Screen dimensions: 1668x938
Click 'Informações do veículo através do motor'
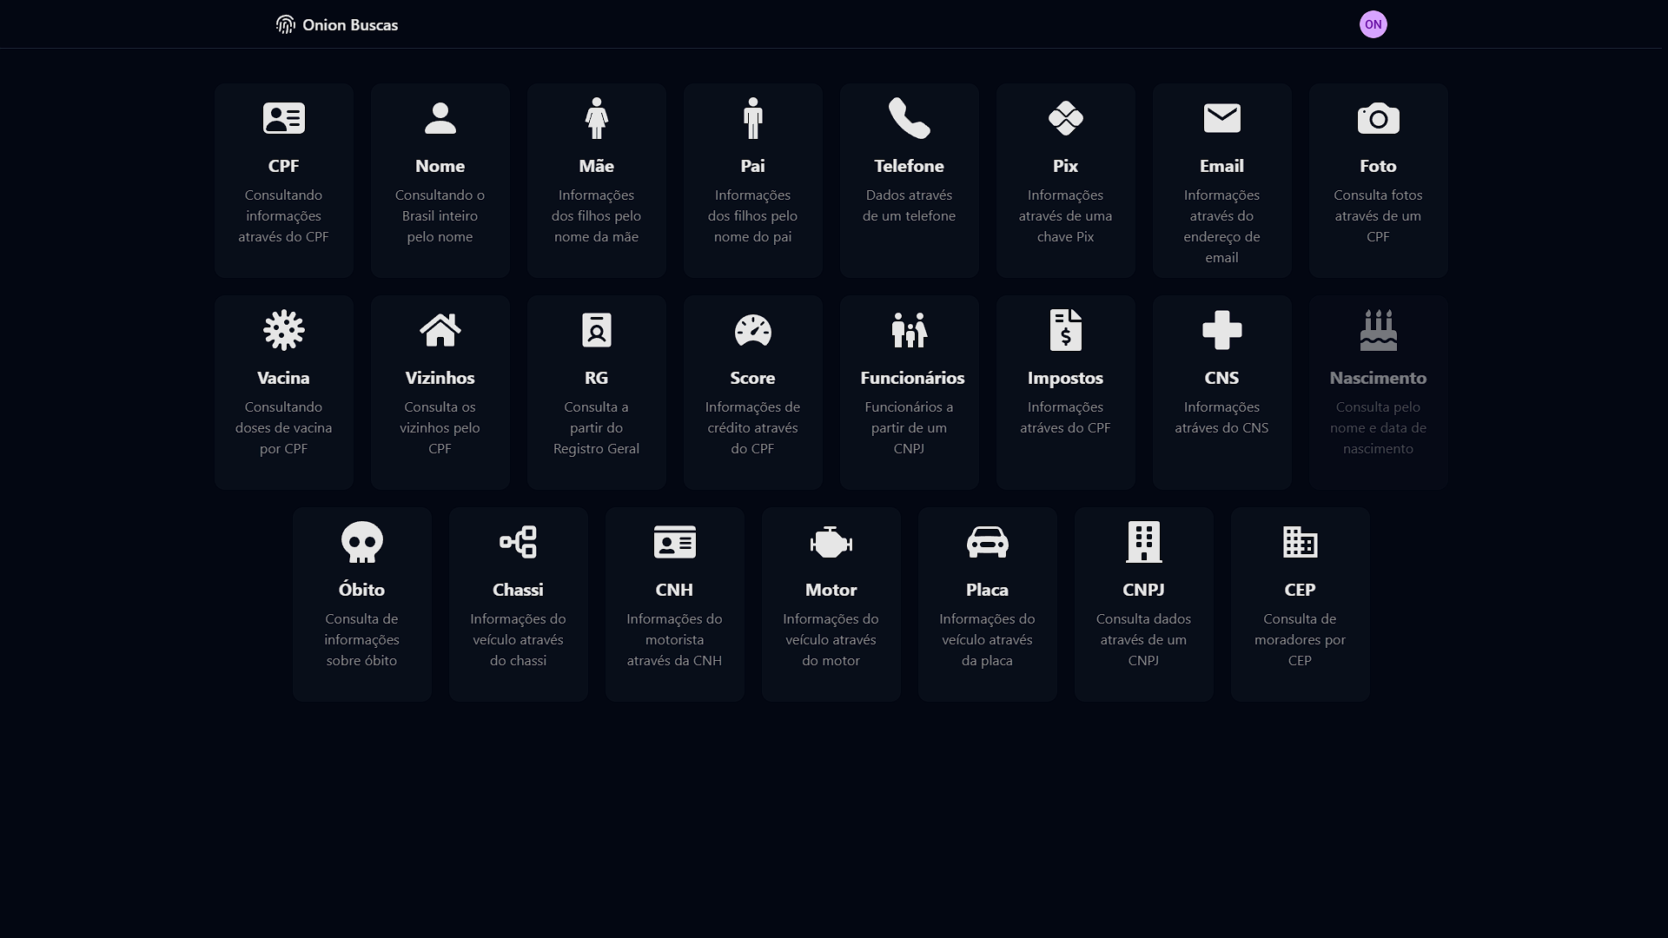tap(831, 640)
